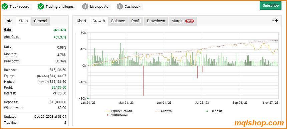
Task: Click the Trading privileges label
Action: (x=60, y=7)
